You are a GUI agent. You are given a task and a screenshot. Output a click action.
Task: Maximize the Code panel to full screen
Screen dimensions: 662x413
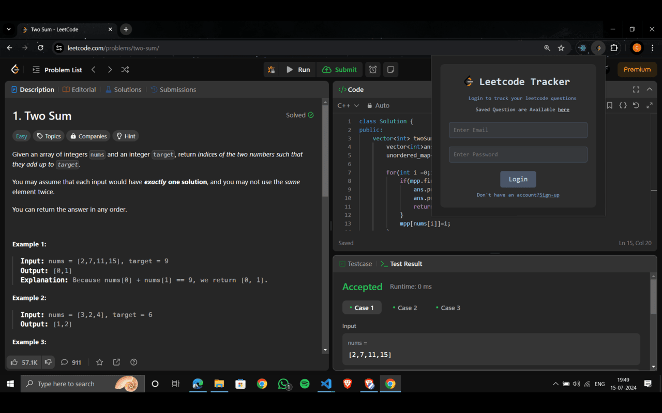[636, 89]
